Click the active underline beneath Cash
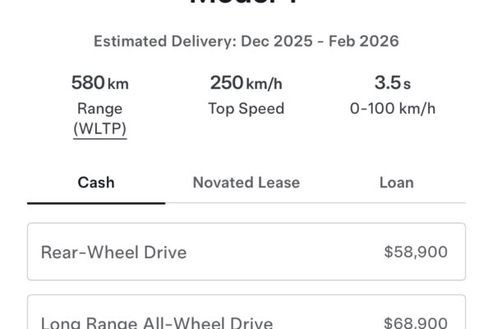 click(95, 202)
